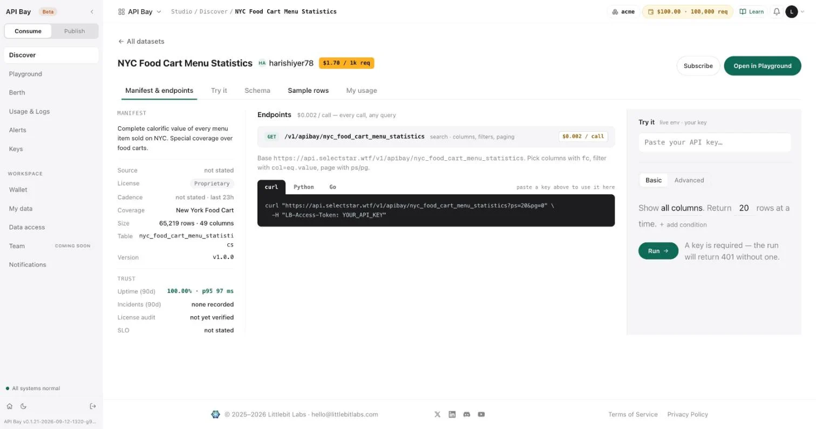Select the Basic query mode
Screen dimensions: 816x429
pos(654,180)
